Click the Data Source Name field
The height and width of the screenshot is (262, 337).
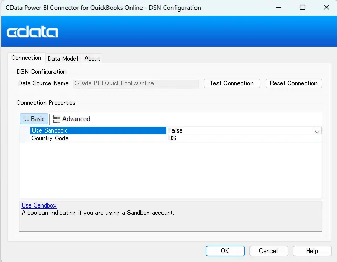(x=135, y=83)
